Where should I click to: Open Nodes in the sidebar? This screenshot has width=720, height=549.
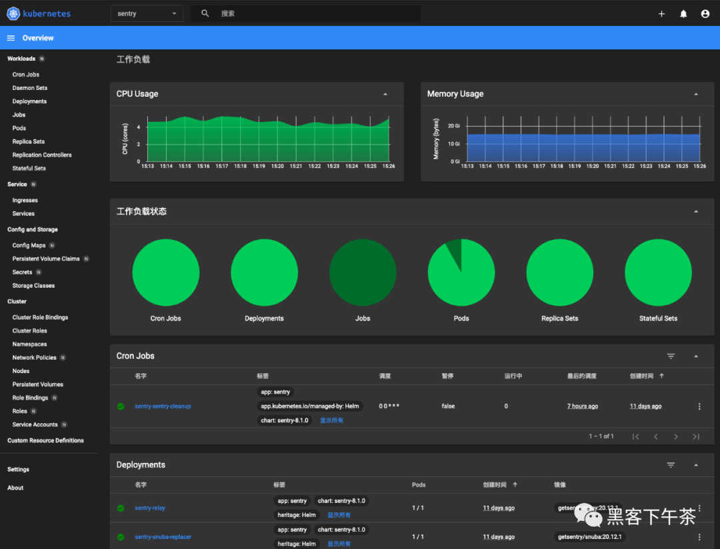(x=21, y=371)
